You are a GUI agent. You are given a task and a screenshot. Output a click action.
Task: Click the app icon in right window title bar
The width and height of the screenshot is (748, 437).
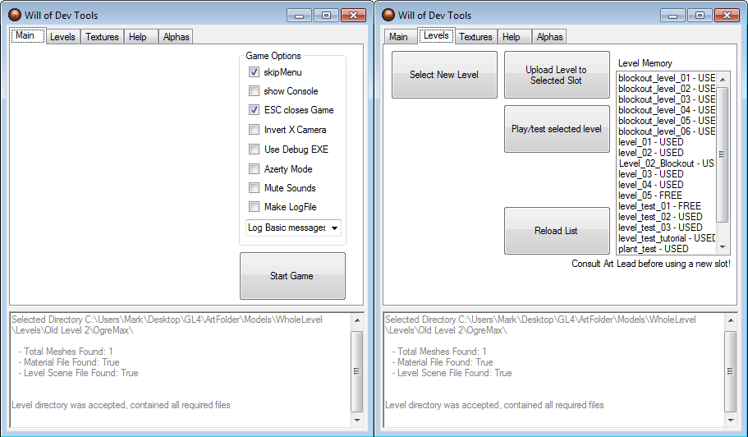point(388,15)
